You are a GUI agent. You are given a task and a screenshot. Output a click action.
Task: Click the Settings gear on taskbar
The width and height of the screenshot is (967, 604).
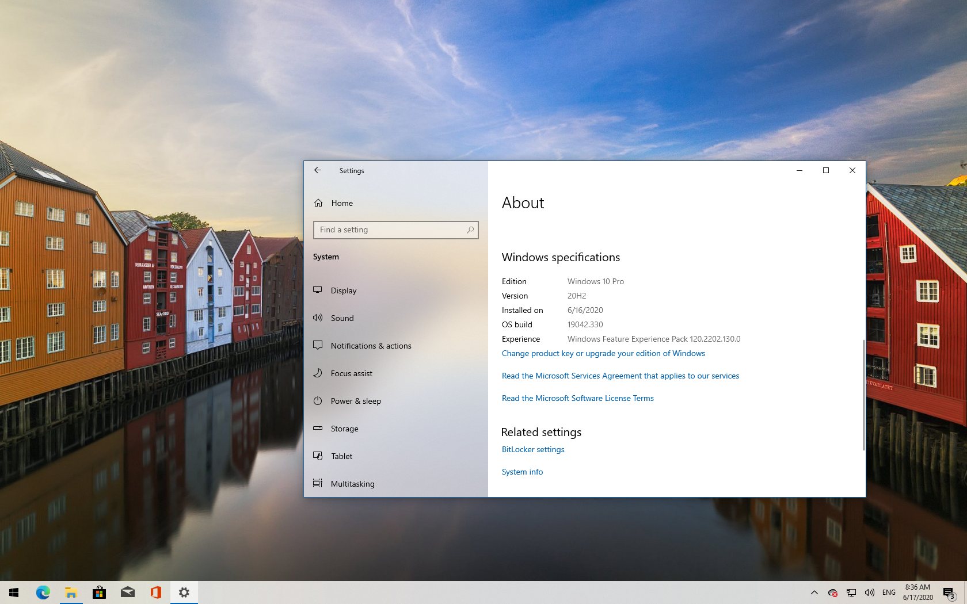[x=184, y=592]
